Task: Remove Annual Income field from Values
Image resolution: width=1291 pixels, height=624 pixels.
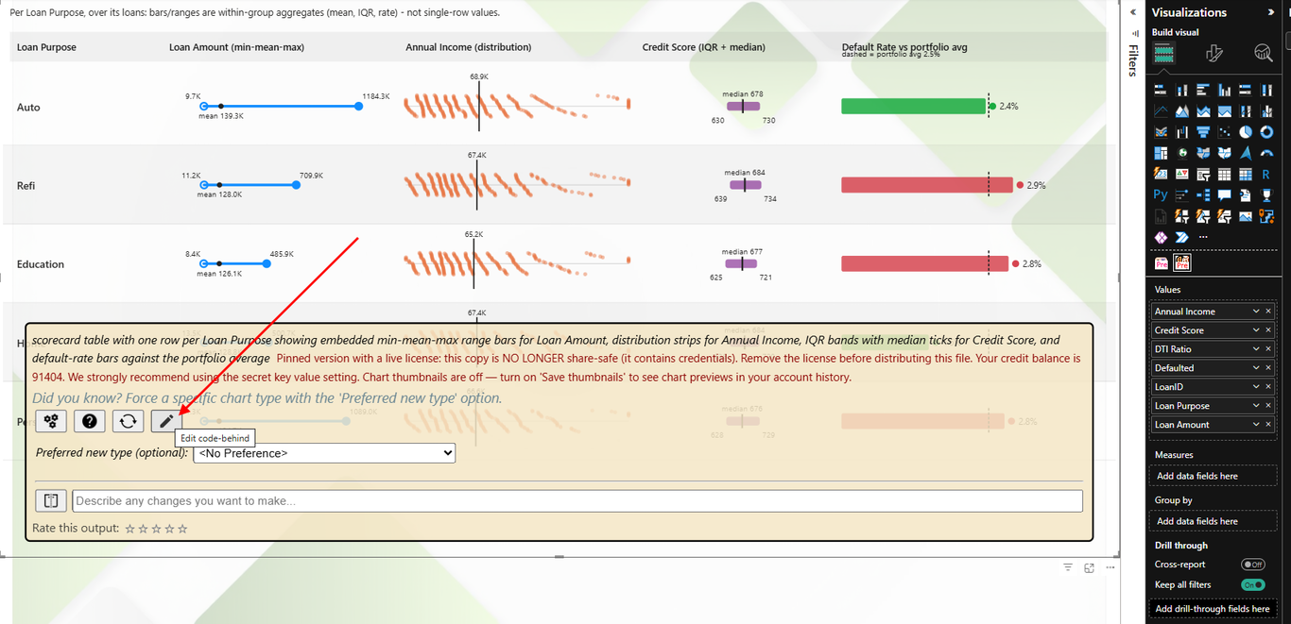Action: click(x=1268, y=312)
